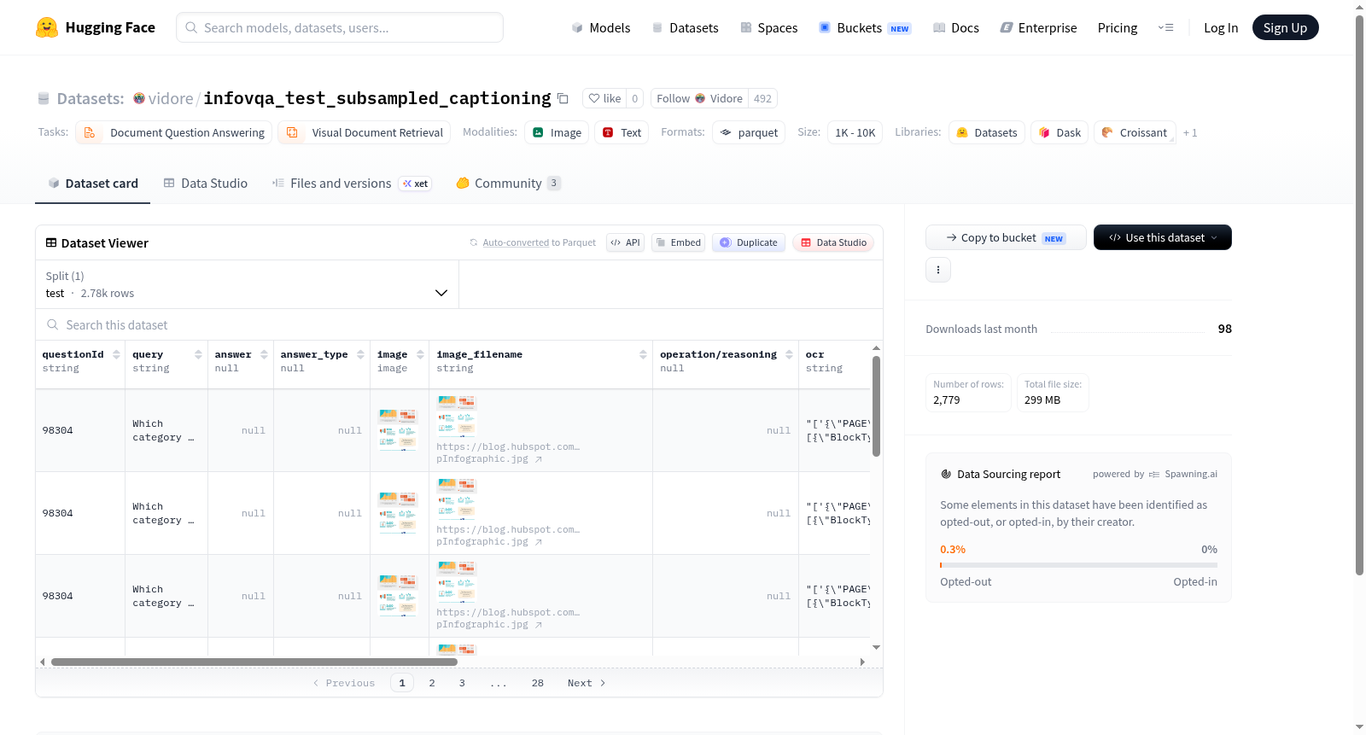The width and height of the screenshot is (1366, 735).
Task: Select the Croissant library tag
Action: coord(1135,132)
